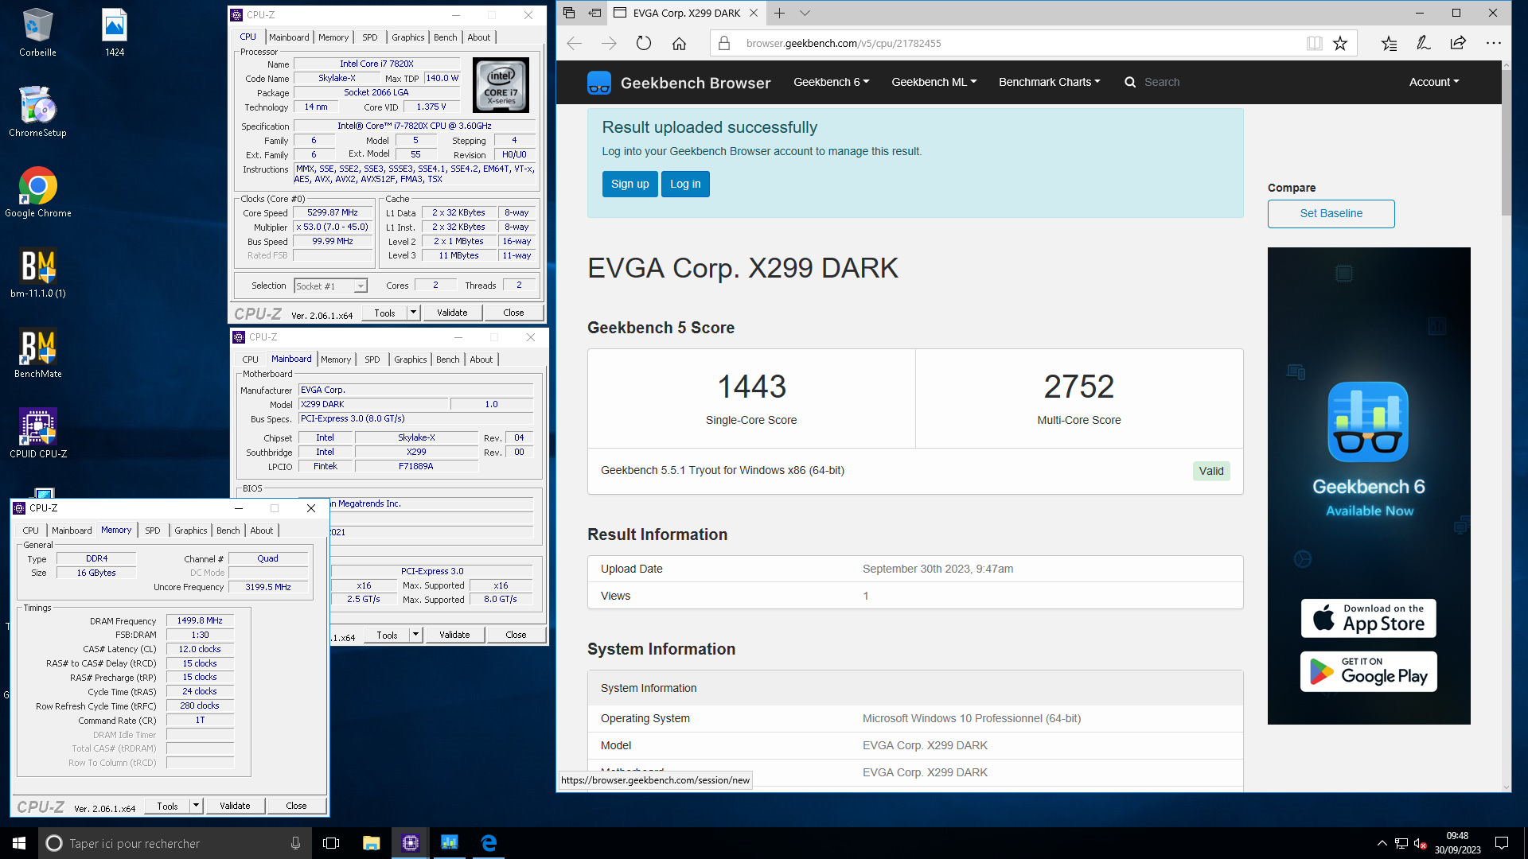
Task: Expand Geekbench 6 navigation menu
Action: 831,82
